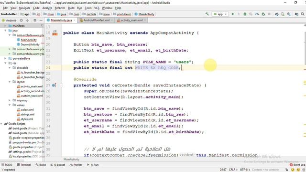This screenshot has width=306, height=172.
Task: Start debugging with the green bug icon
Action: coord(245,14)
